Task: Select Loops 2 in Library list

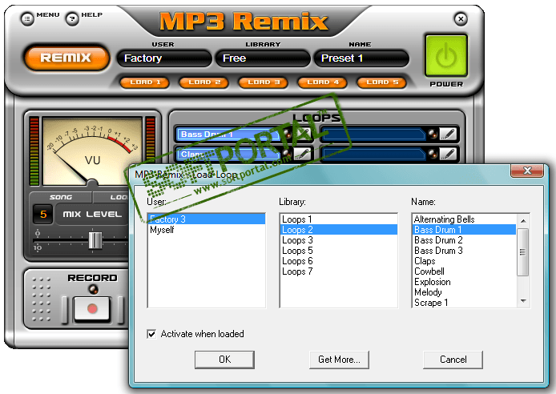Action: 339,230
